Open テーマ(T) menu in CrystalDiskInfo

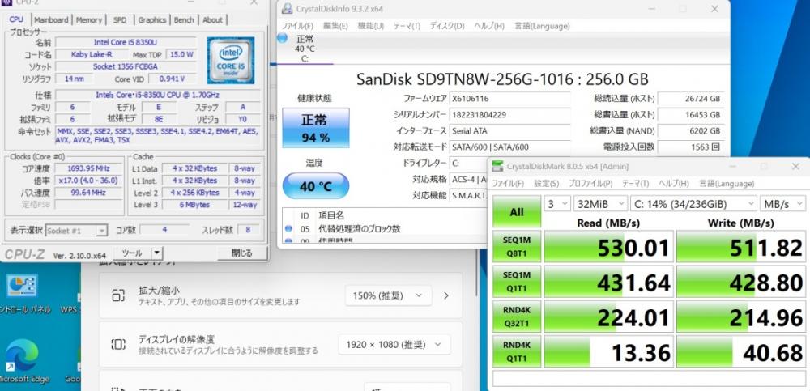(407, 26)
